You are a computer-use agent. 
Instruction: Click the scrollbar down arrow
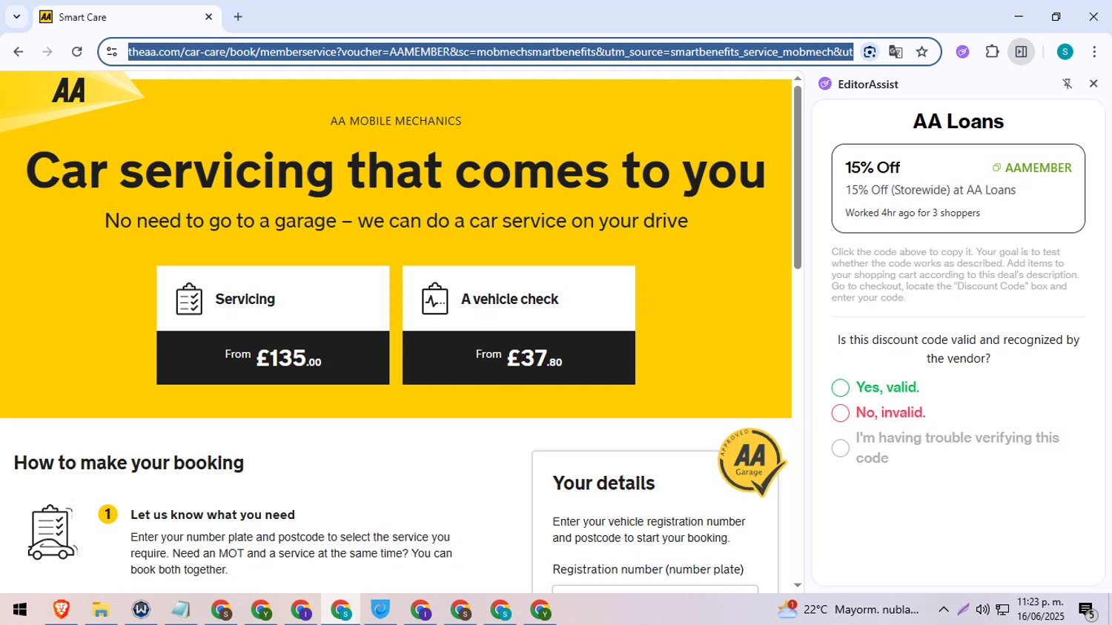click(798, 586)
